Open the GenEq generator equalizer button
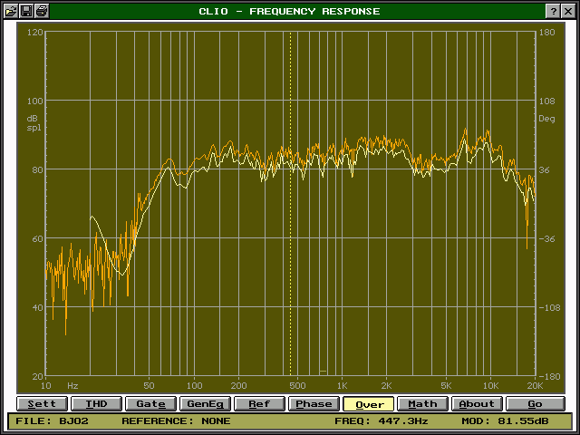 coord(206,404)
